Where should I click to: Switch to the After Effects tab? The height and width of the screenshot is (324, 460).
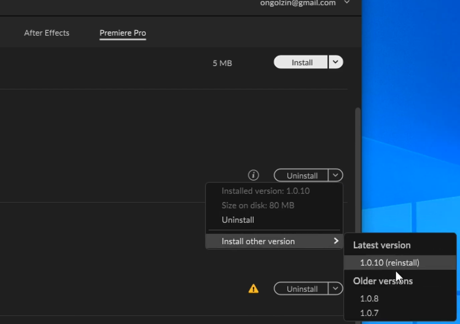pos(47,33)
